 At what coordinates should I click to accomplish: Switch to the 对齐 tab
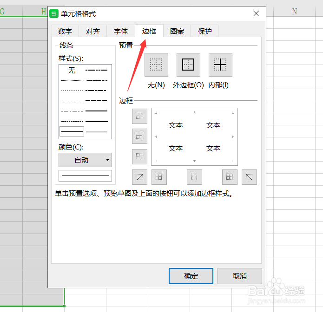coord(93,31)
